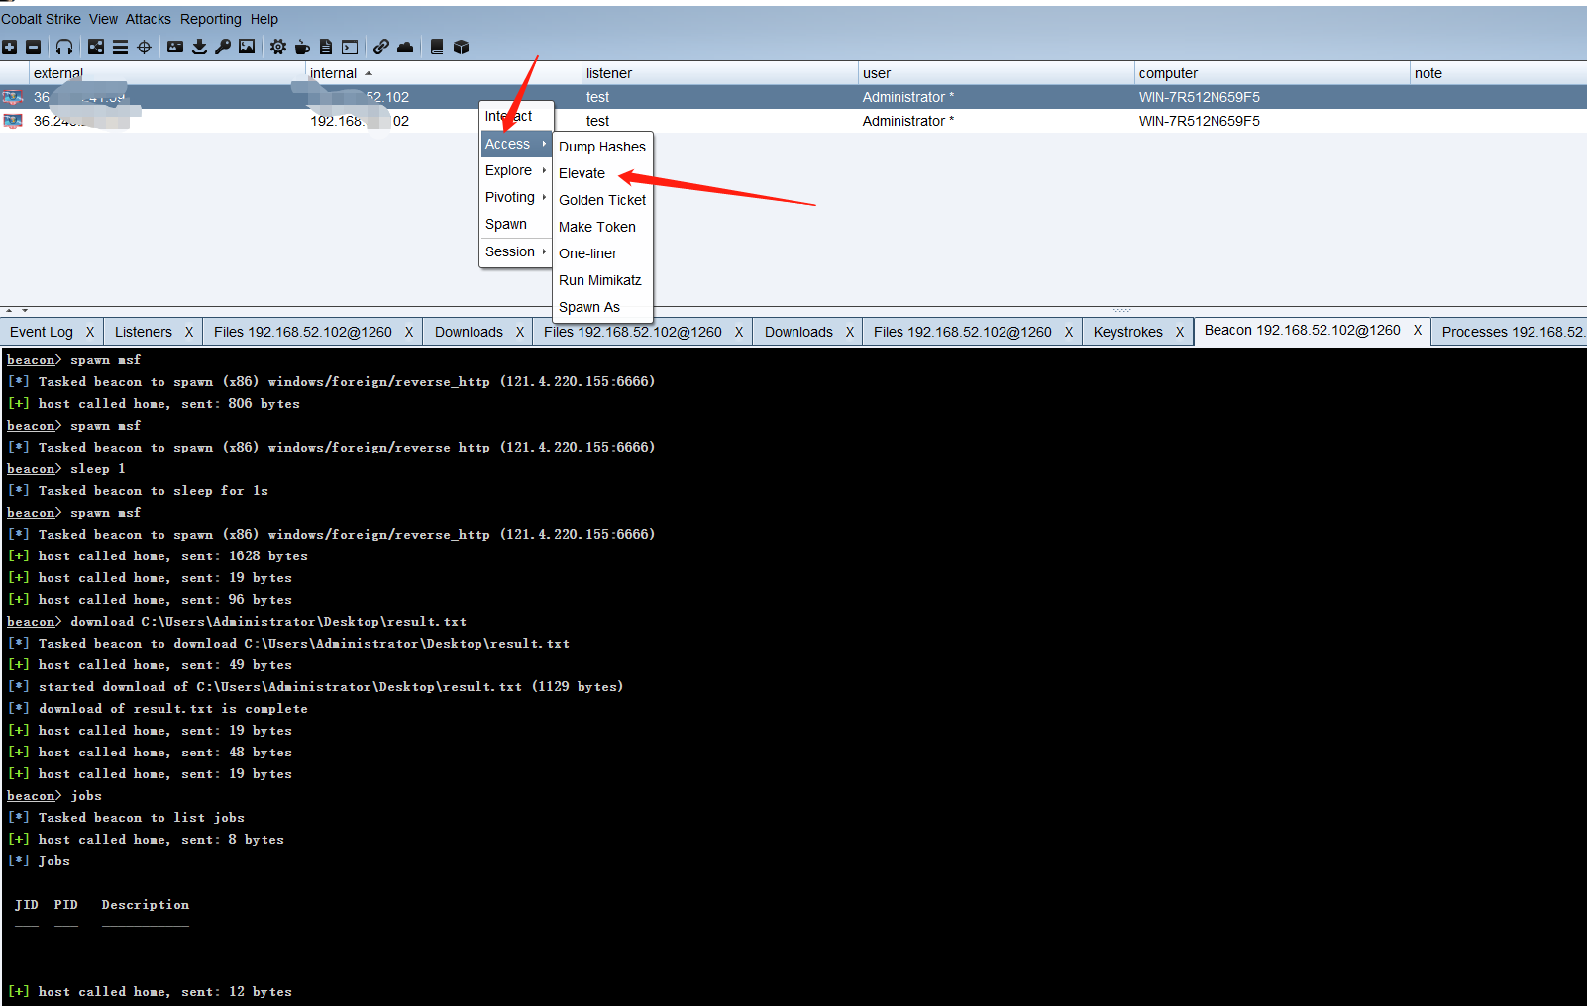Click the 'Description' jobs column label

tap(146, 905)
